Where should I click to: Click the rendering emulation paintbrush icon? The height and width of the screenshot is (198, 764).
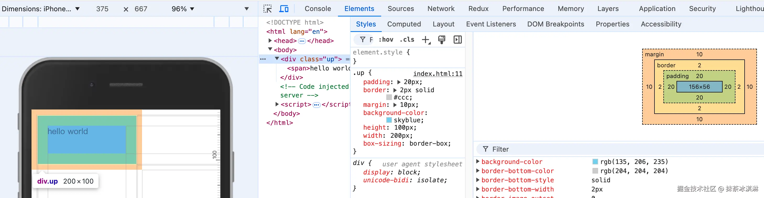click(442, 40)
